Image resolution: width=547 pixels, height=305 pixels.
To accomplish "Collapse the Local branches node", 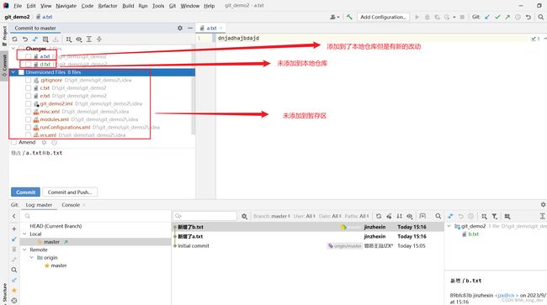I will point(24,234).
